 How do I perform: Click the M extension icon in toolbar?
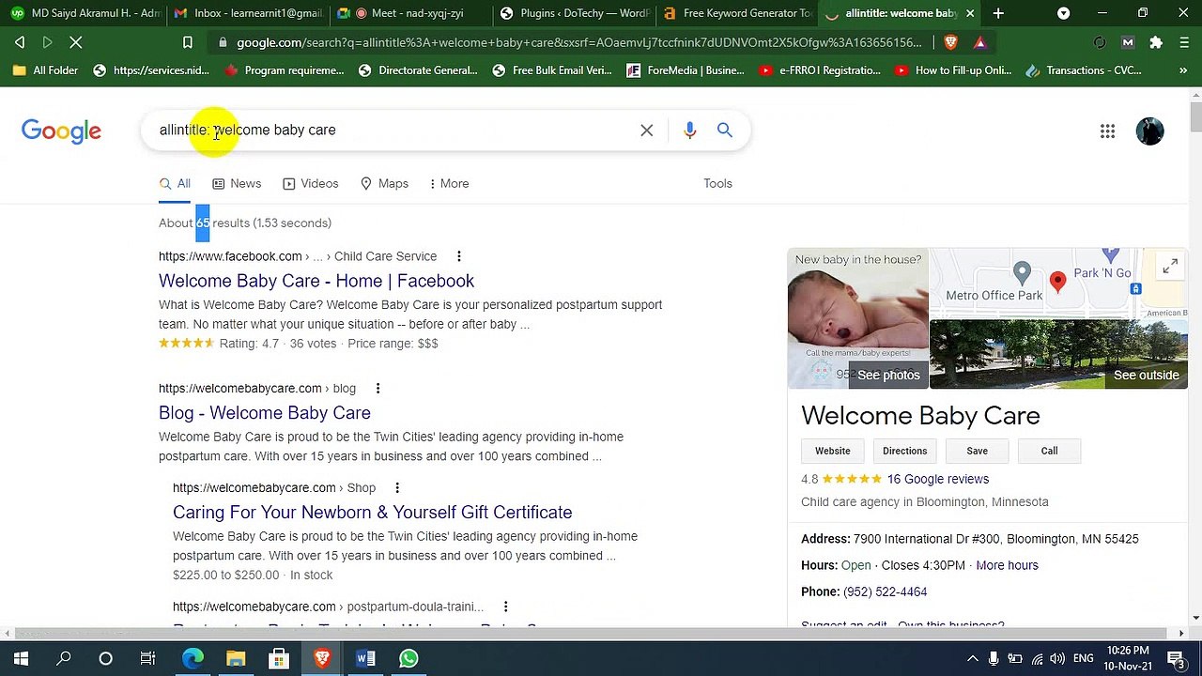[1128, 42]
